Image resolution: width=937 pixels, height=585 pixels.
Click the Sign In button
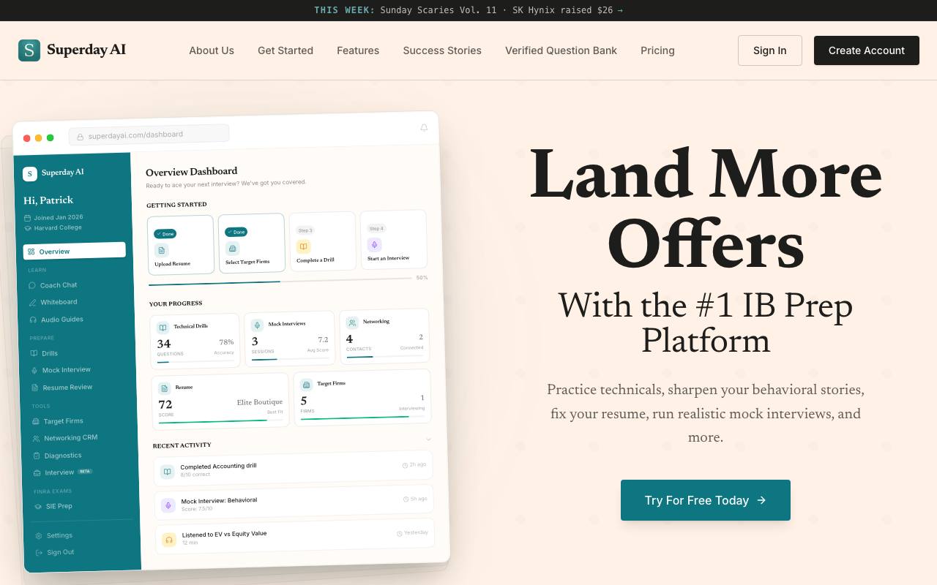[770, 50]
